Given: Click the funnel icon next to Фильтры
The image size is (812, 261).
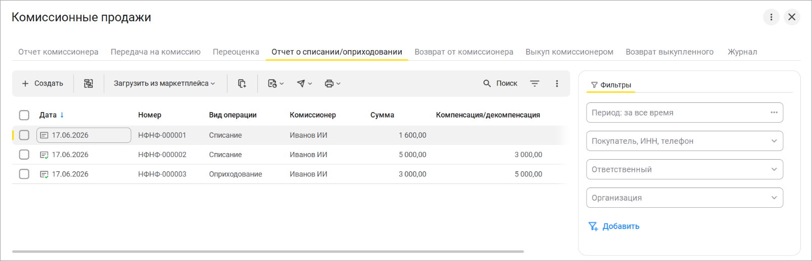Looking at the screenshot, I should [x=594, y=85].
